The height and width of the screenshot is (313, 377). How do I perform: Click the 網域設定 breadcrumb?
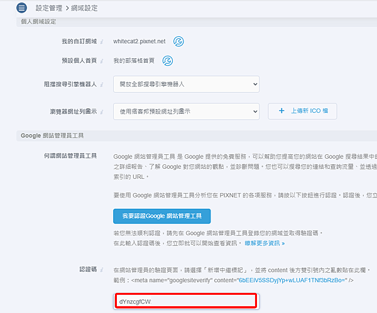84,8
